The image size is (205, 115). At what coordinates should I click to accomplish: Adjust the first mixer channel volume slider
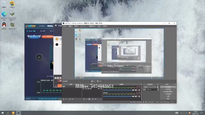[x=119, y=90]
